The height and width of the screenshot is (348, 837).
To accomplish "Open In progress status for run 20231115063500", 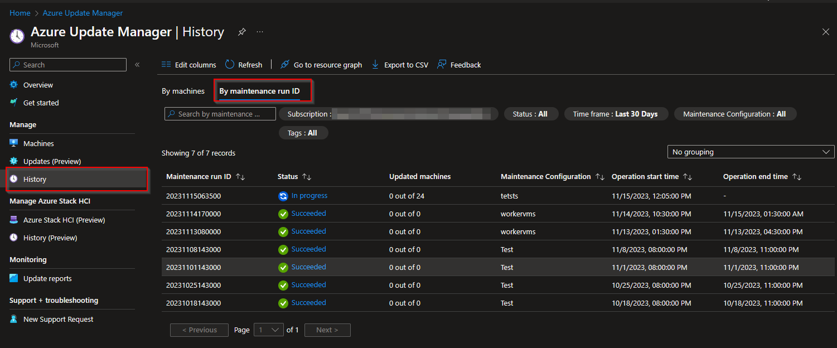I will 309,196.
